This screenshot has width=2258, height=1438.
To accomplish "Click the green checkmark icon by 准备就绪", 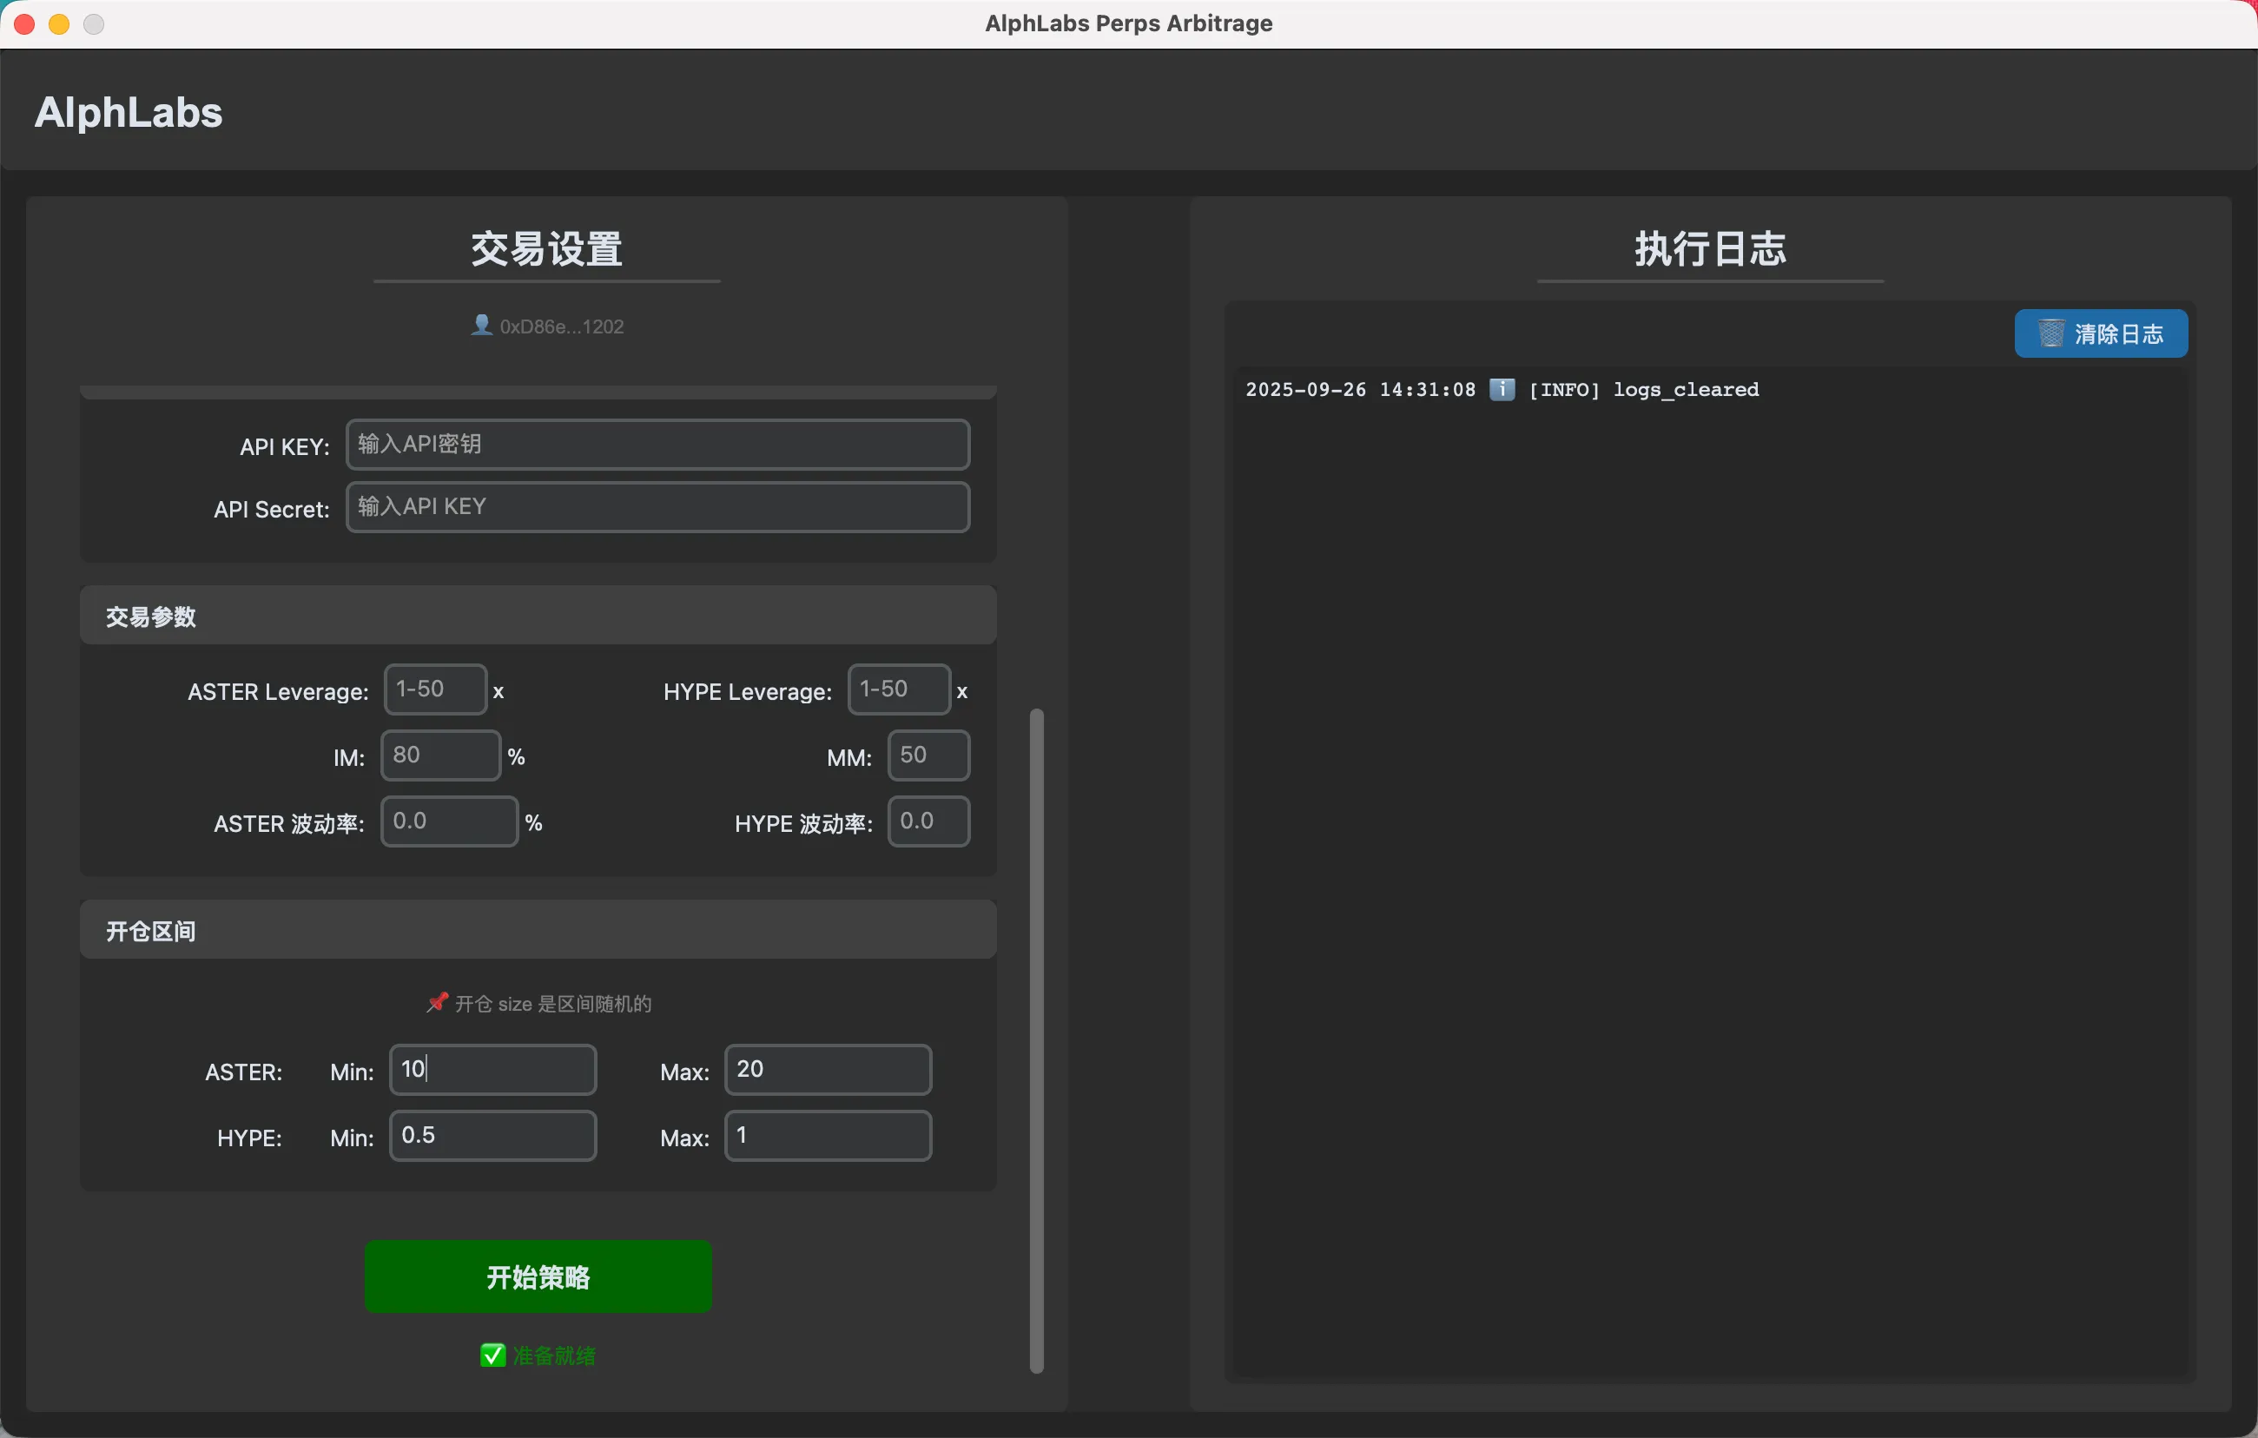I will (x=492, y=1355).
